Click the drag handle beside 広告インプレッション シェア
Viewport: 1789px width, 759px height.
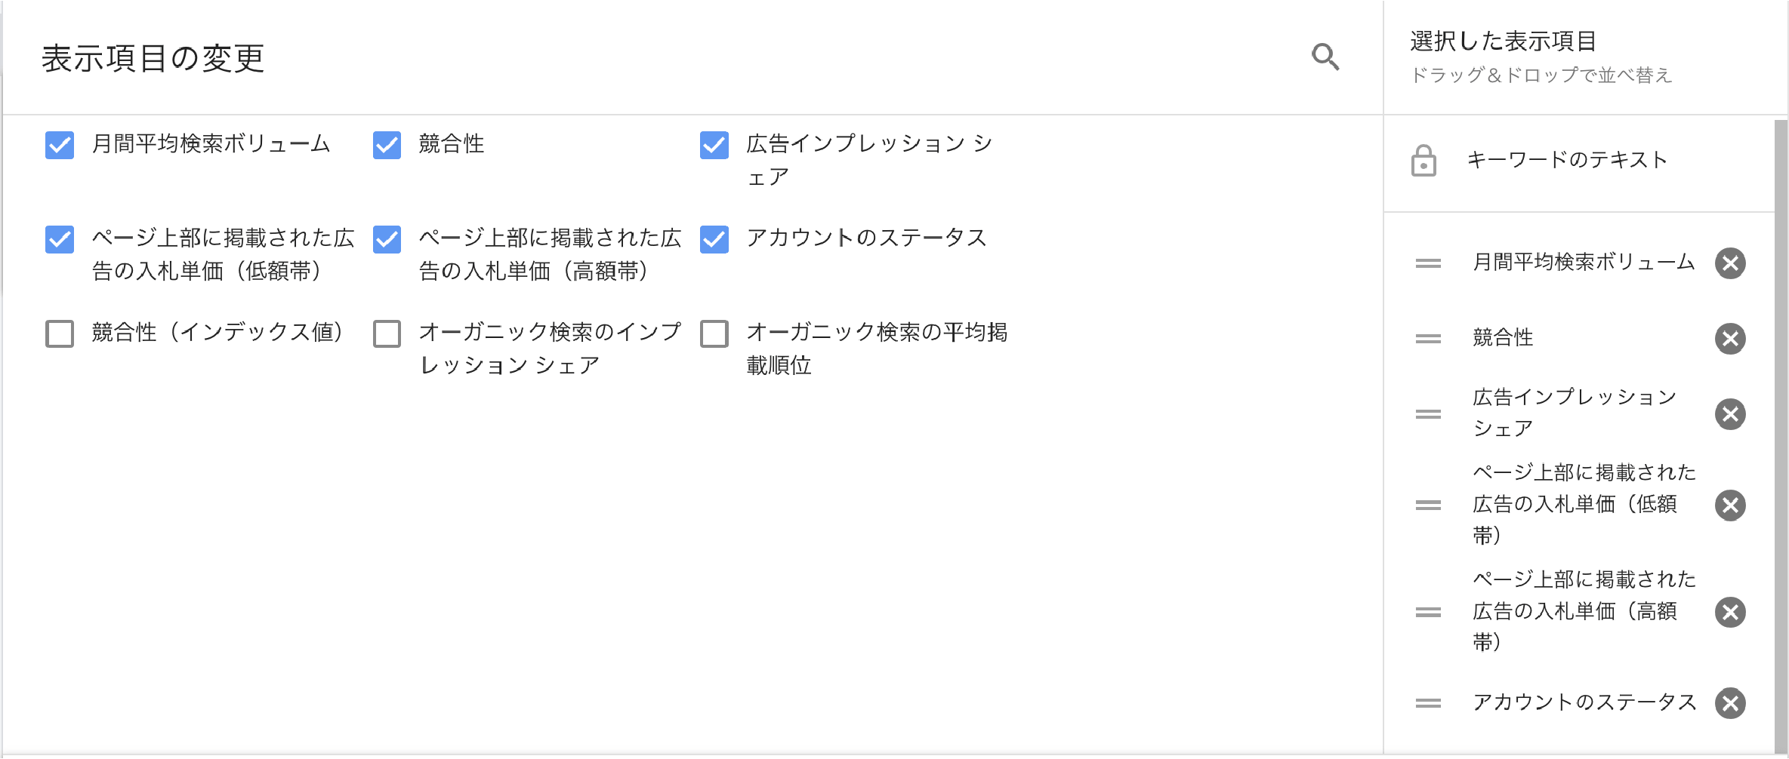tap(1427, 413)
